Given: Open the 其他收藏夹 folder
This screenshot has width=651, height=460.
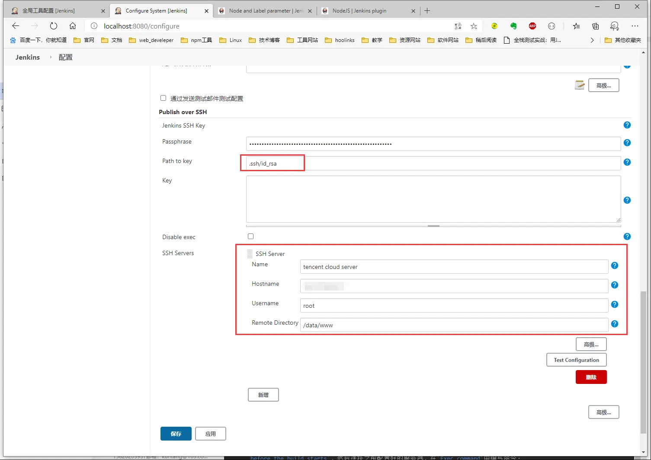Looking at the screenshot, I should coord(623,40).
